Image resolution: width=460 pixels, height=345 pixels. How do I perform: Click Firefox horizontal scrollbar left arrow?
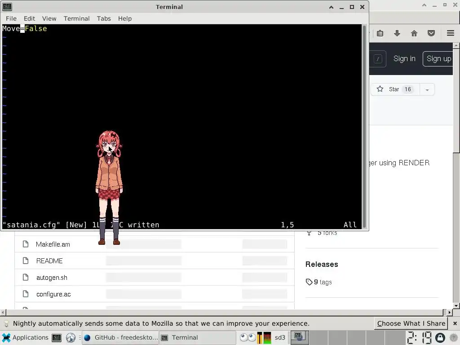tap(3, 313)
